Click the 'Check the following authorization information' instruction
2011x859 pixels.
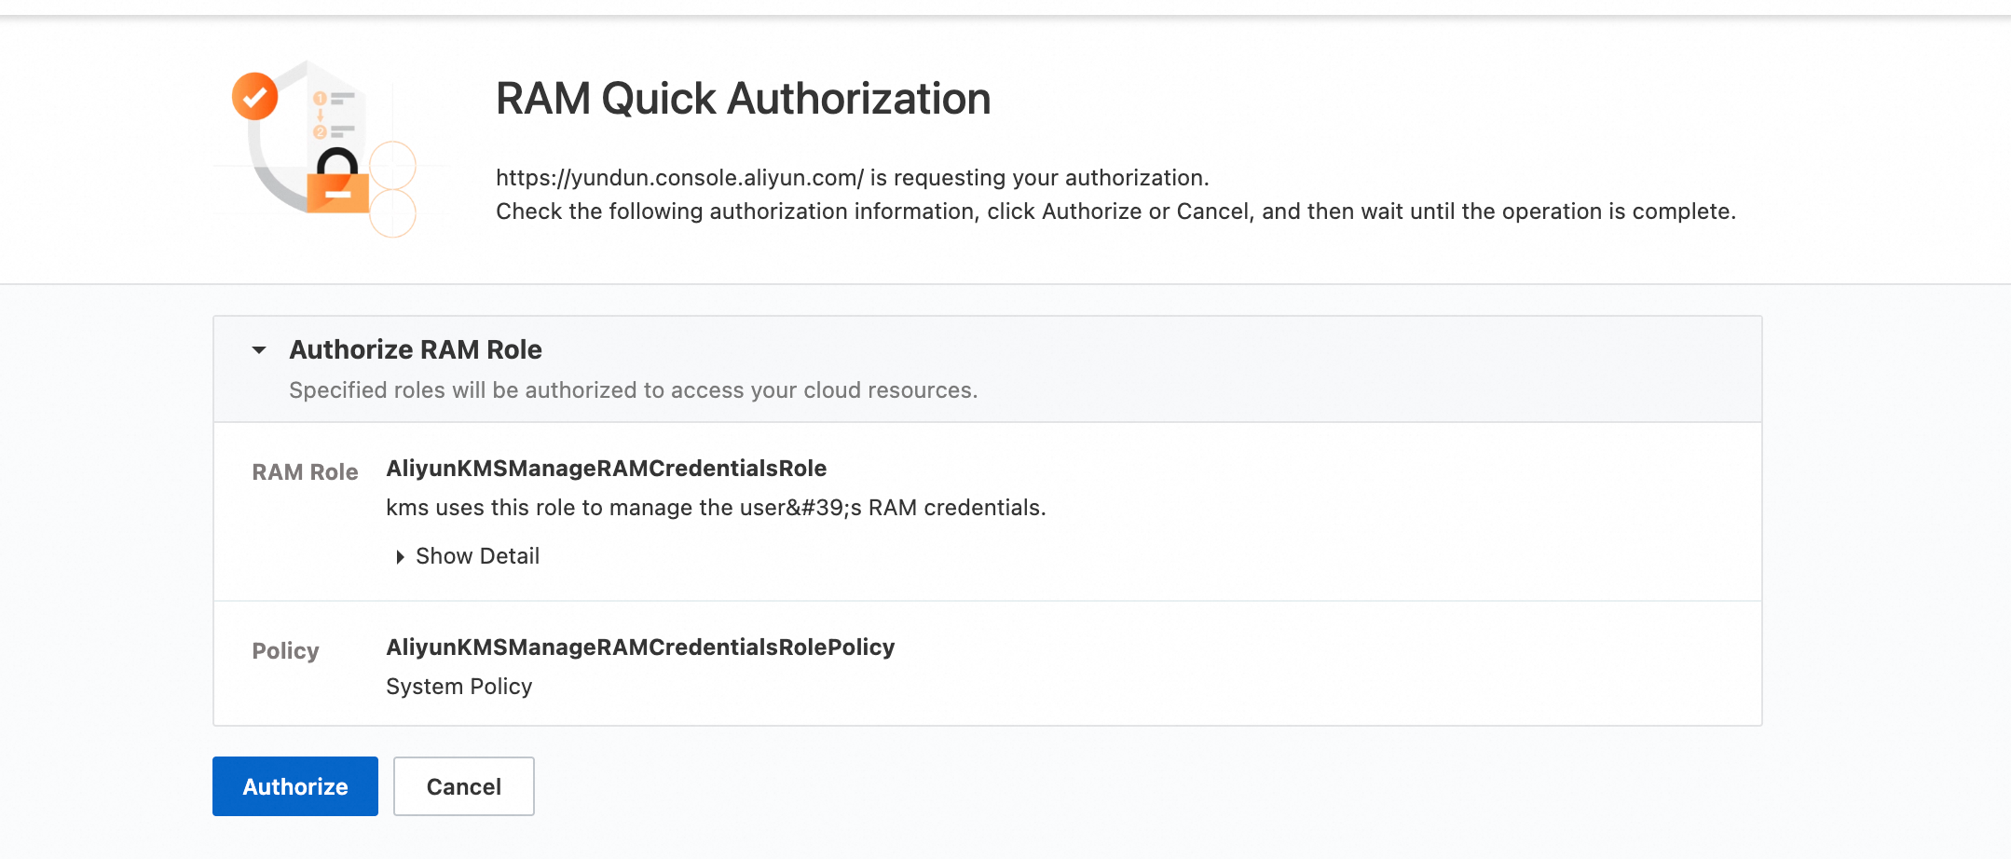point(1115,211)
